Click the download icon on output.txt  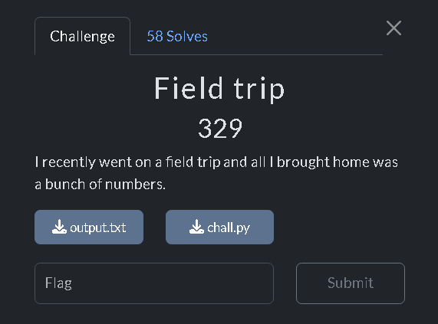coord(59,227)
